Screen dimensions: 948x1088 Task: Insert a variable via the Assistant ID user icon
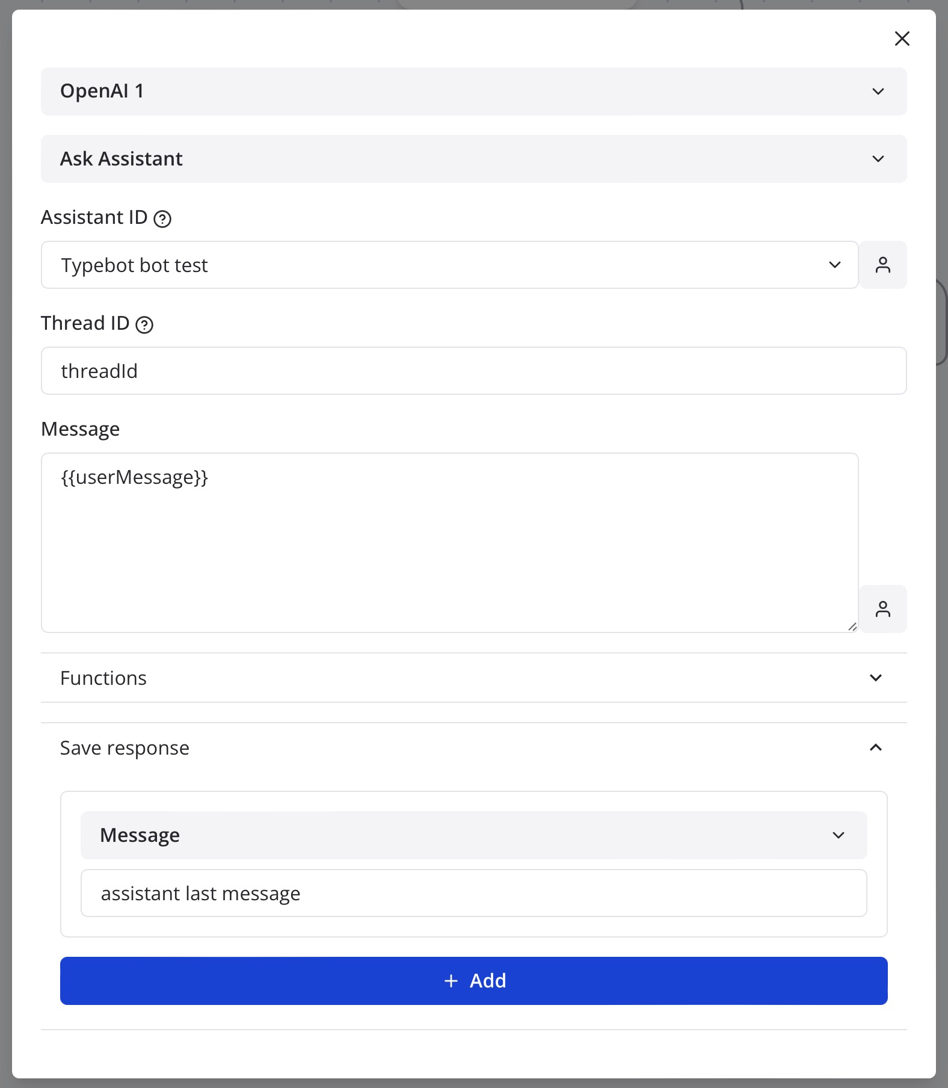click(882, 265)
